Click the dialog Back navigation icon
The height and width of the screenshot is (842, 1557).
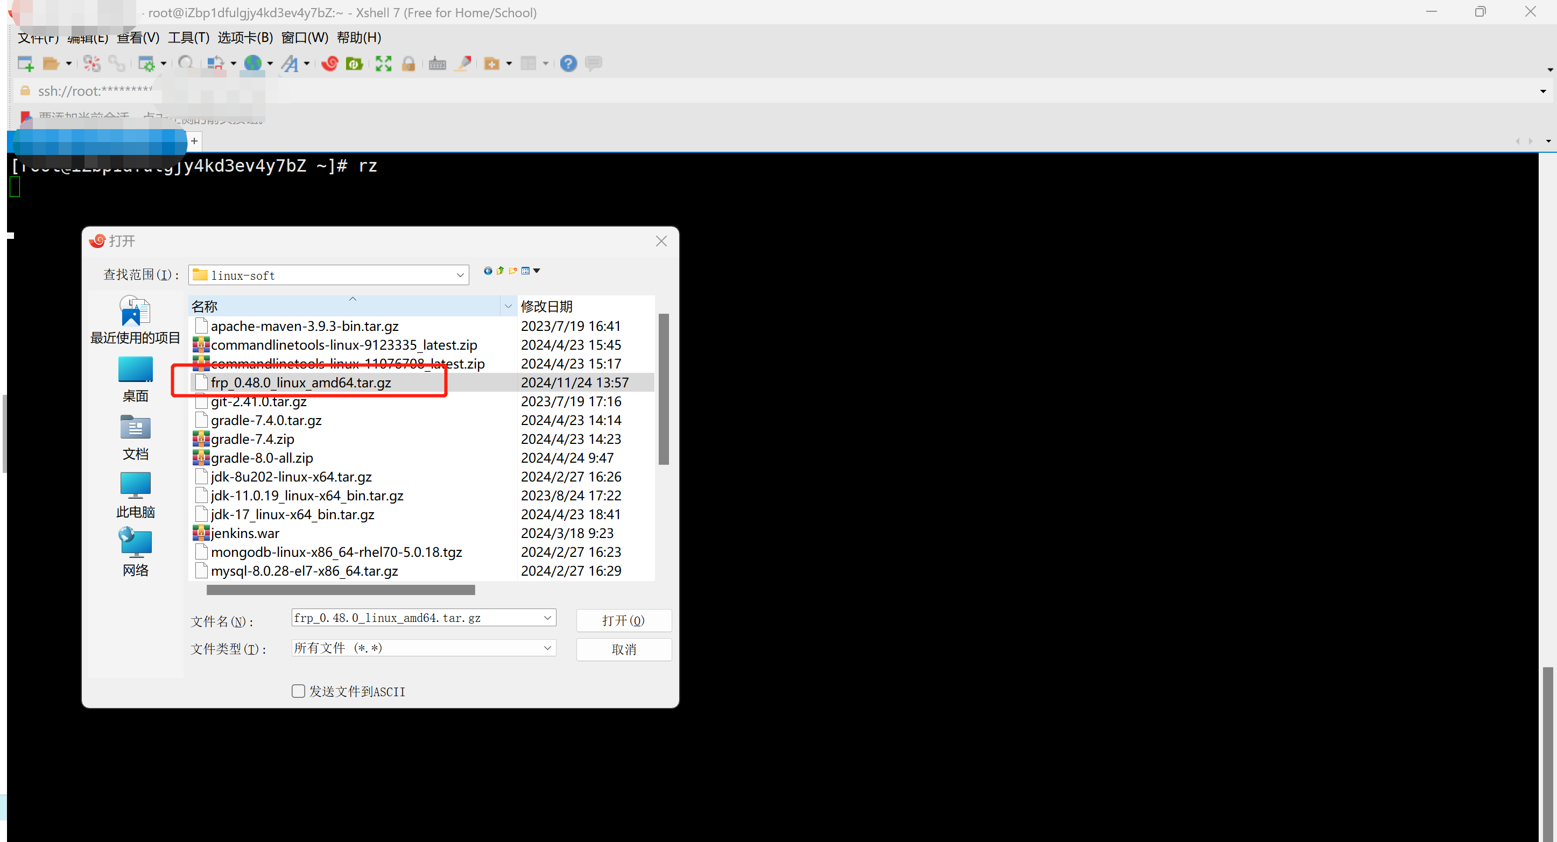click(x=488, y=271)
